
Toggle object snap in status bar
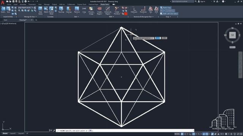pos(207,134)
